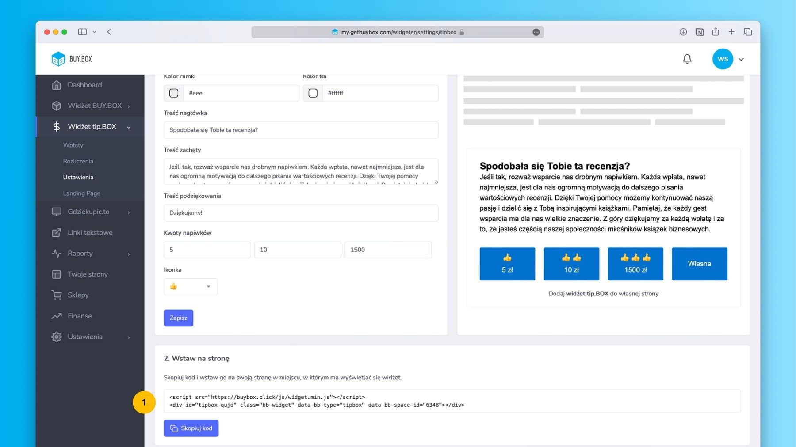Edit the tip amount field containing 1500
The height and width of the screenshot is (447, 796).
[x=388, y=250]
